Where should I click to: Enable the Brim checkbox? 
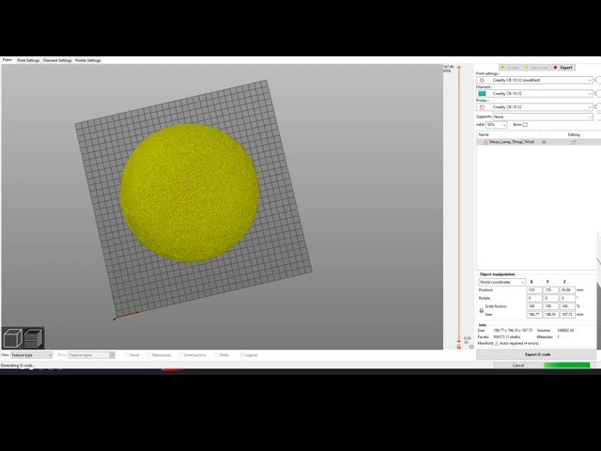[x=525, y=125]
